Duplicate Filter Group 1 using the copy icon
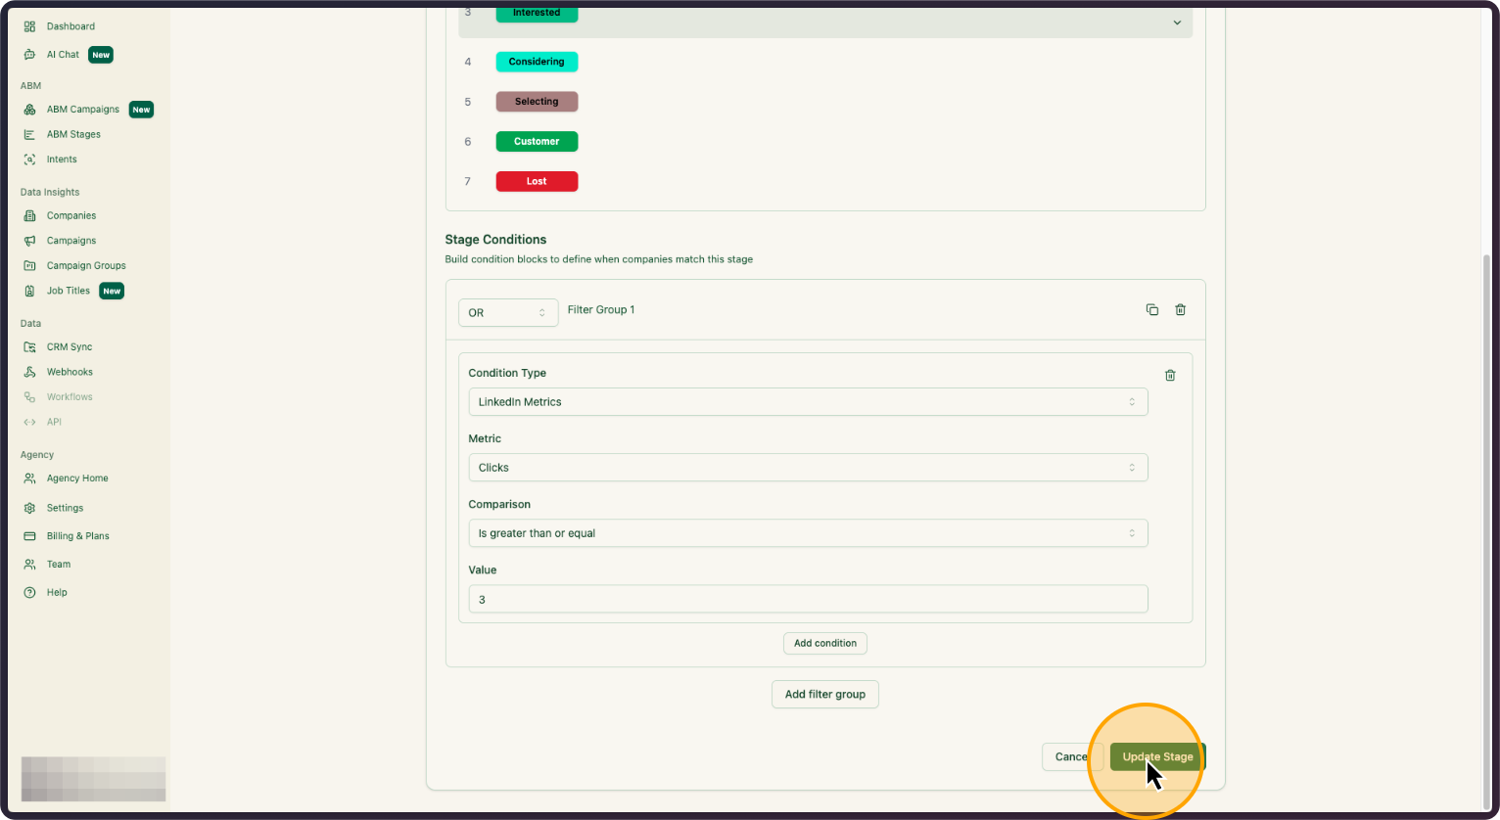Image resolution: width=1500 pixels, height=820 pixels. 1152,309
